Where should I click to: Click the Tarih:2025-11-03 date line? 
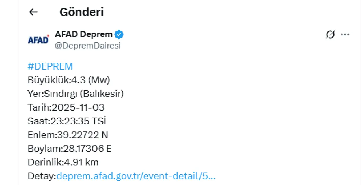(x=66, y=107)
